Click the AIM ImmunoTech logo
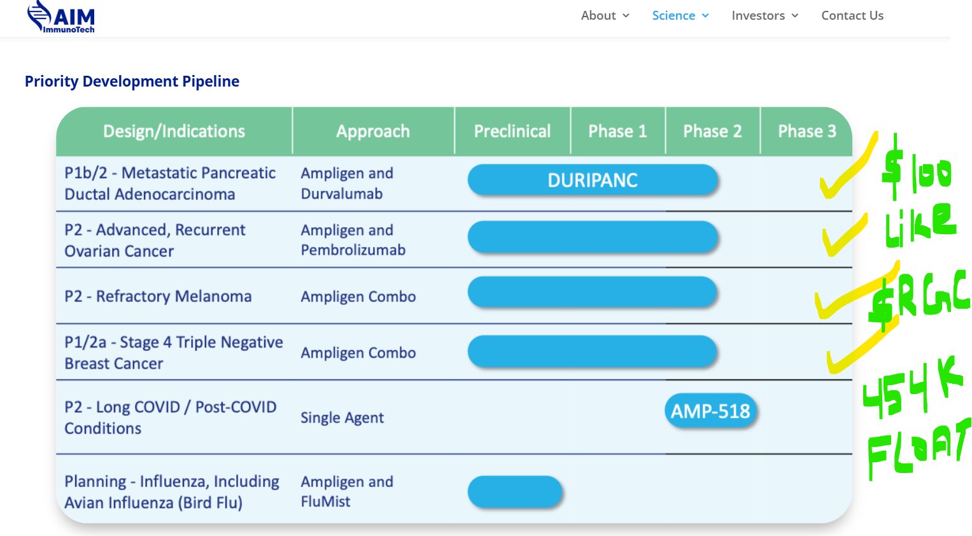Image resolution: width=972 pixels, height=536 pixels. coord(61,17)
